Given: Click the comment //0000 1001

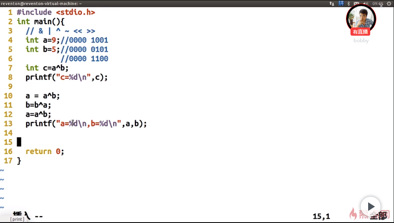Looking at the screenshot, I should pos(85,40).
